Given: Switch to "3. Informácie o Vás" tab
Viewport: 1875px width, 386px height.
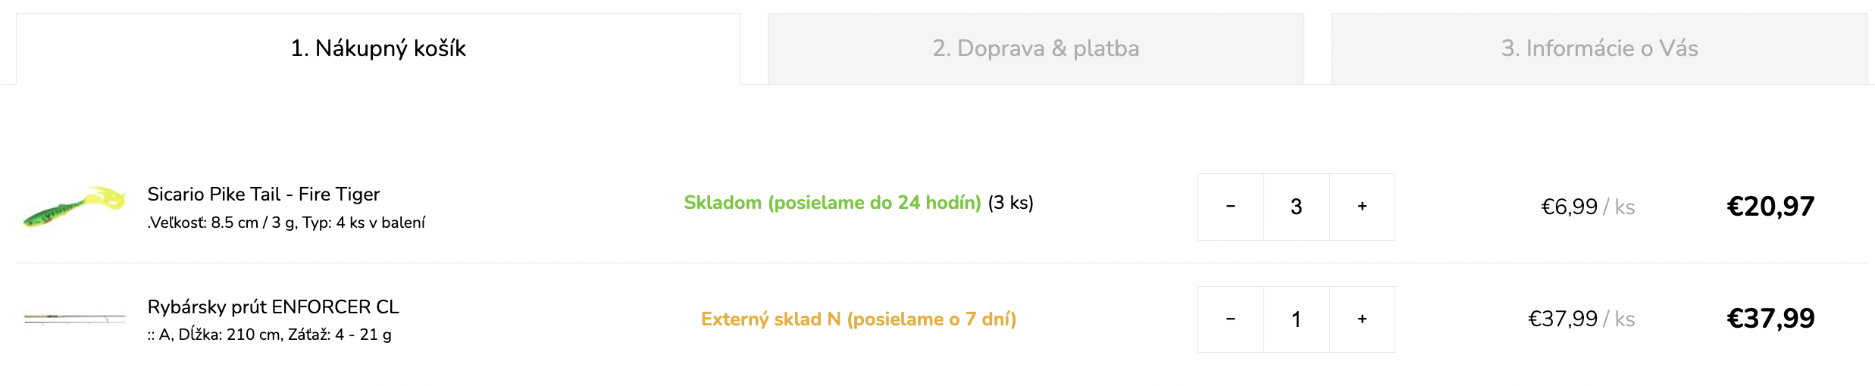Looking at the screenshot, I should coord(1599,48).
